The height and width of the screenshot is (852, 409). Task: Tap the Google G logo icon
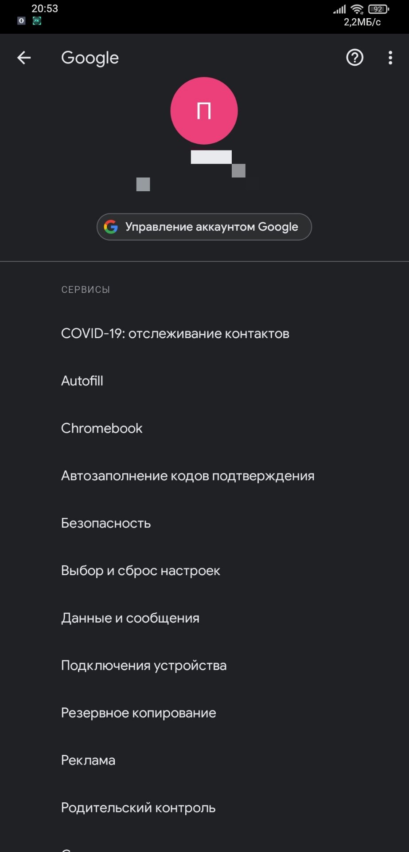(x=111, y=227)
